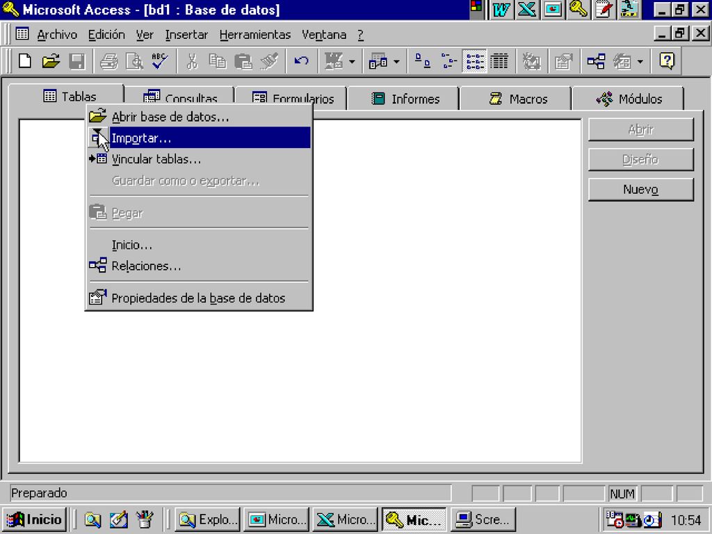This screenshot has height=534, width=712.
Task: Click the Print toolbar icon
Action: point(109,61)
